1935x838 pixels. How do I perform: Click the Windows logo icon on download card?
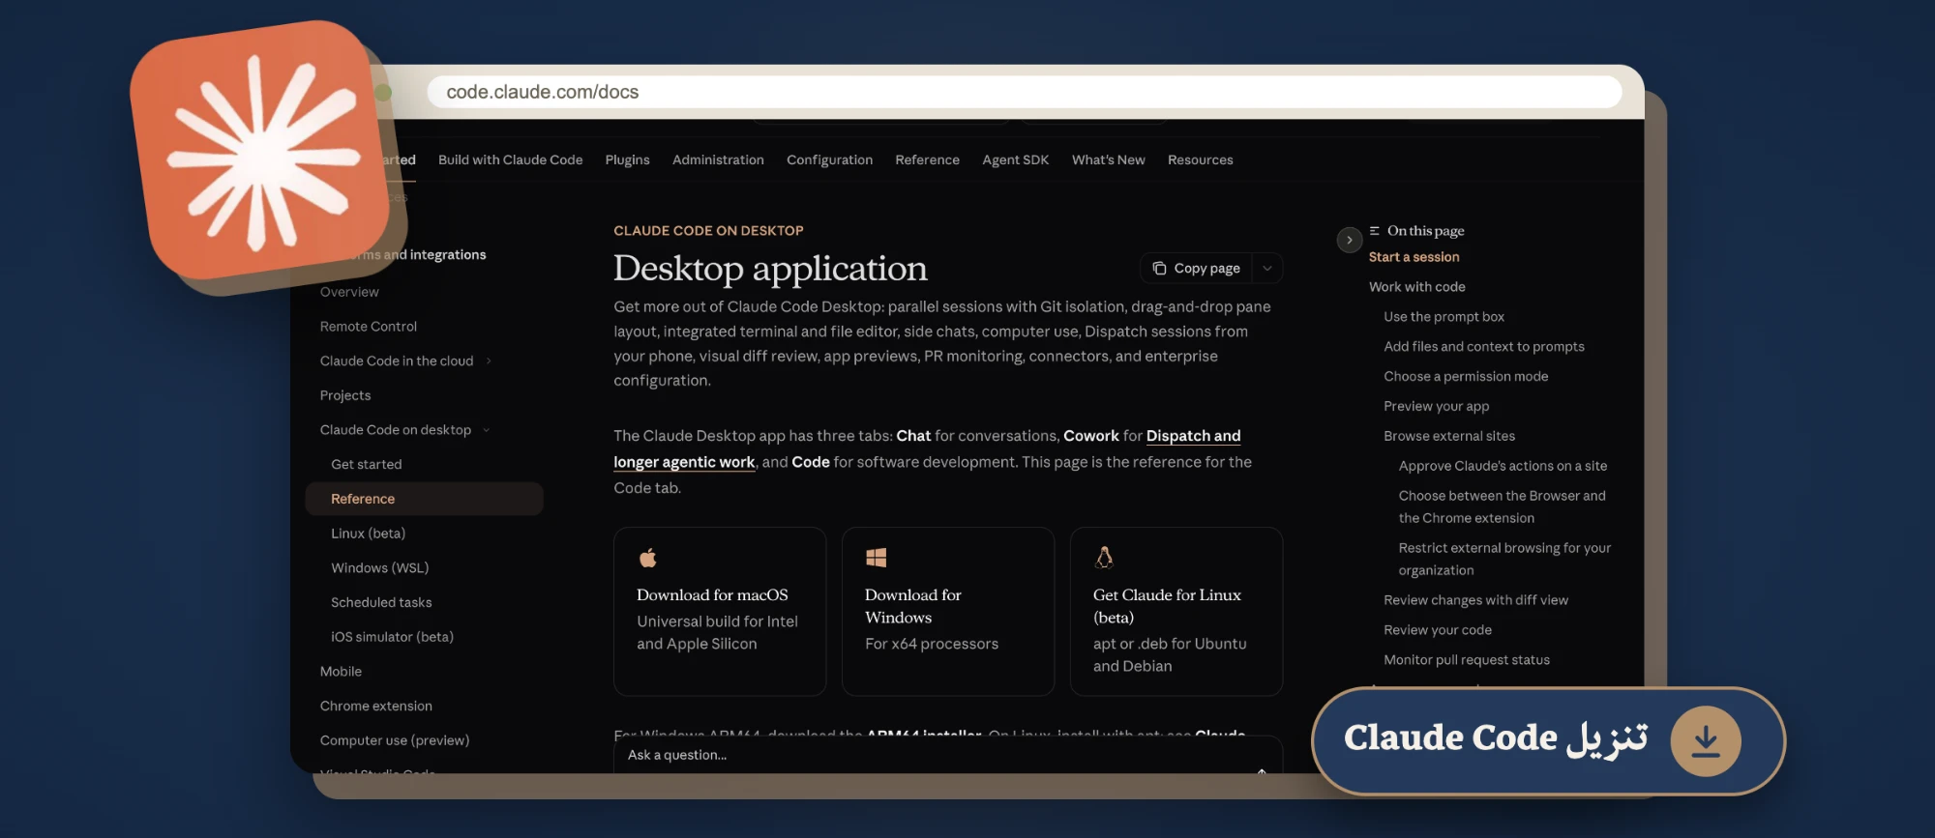pos(877,558)
